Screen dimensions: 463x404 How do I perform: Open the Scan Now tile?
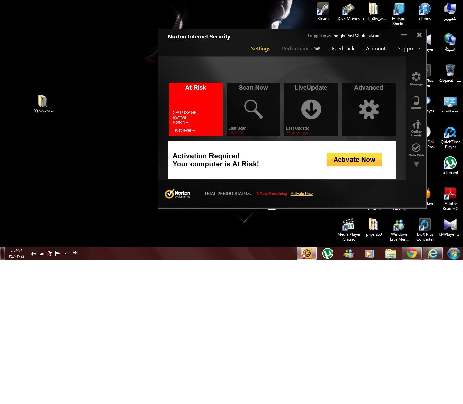coord(254,109)
